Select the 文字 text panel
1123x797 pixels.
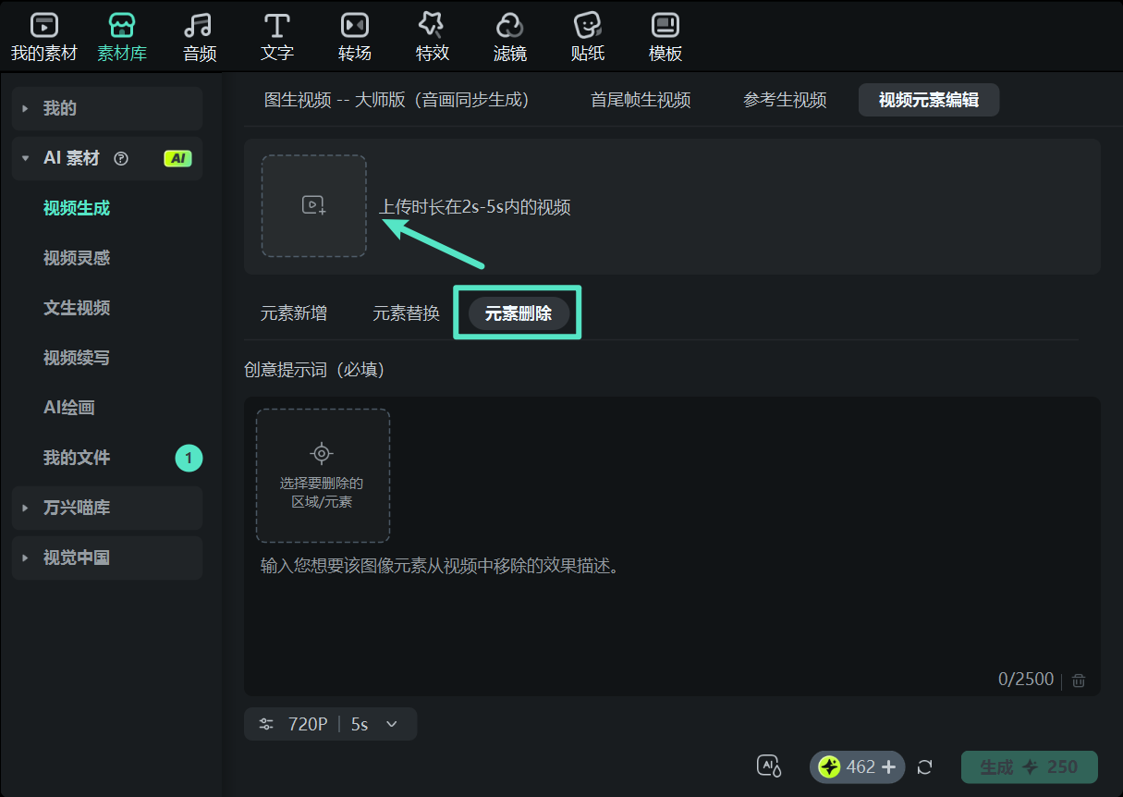coord(276,35)
